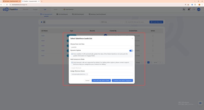Select the team view icon
Screen dimensions: 204x110
[44, 22]
